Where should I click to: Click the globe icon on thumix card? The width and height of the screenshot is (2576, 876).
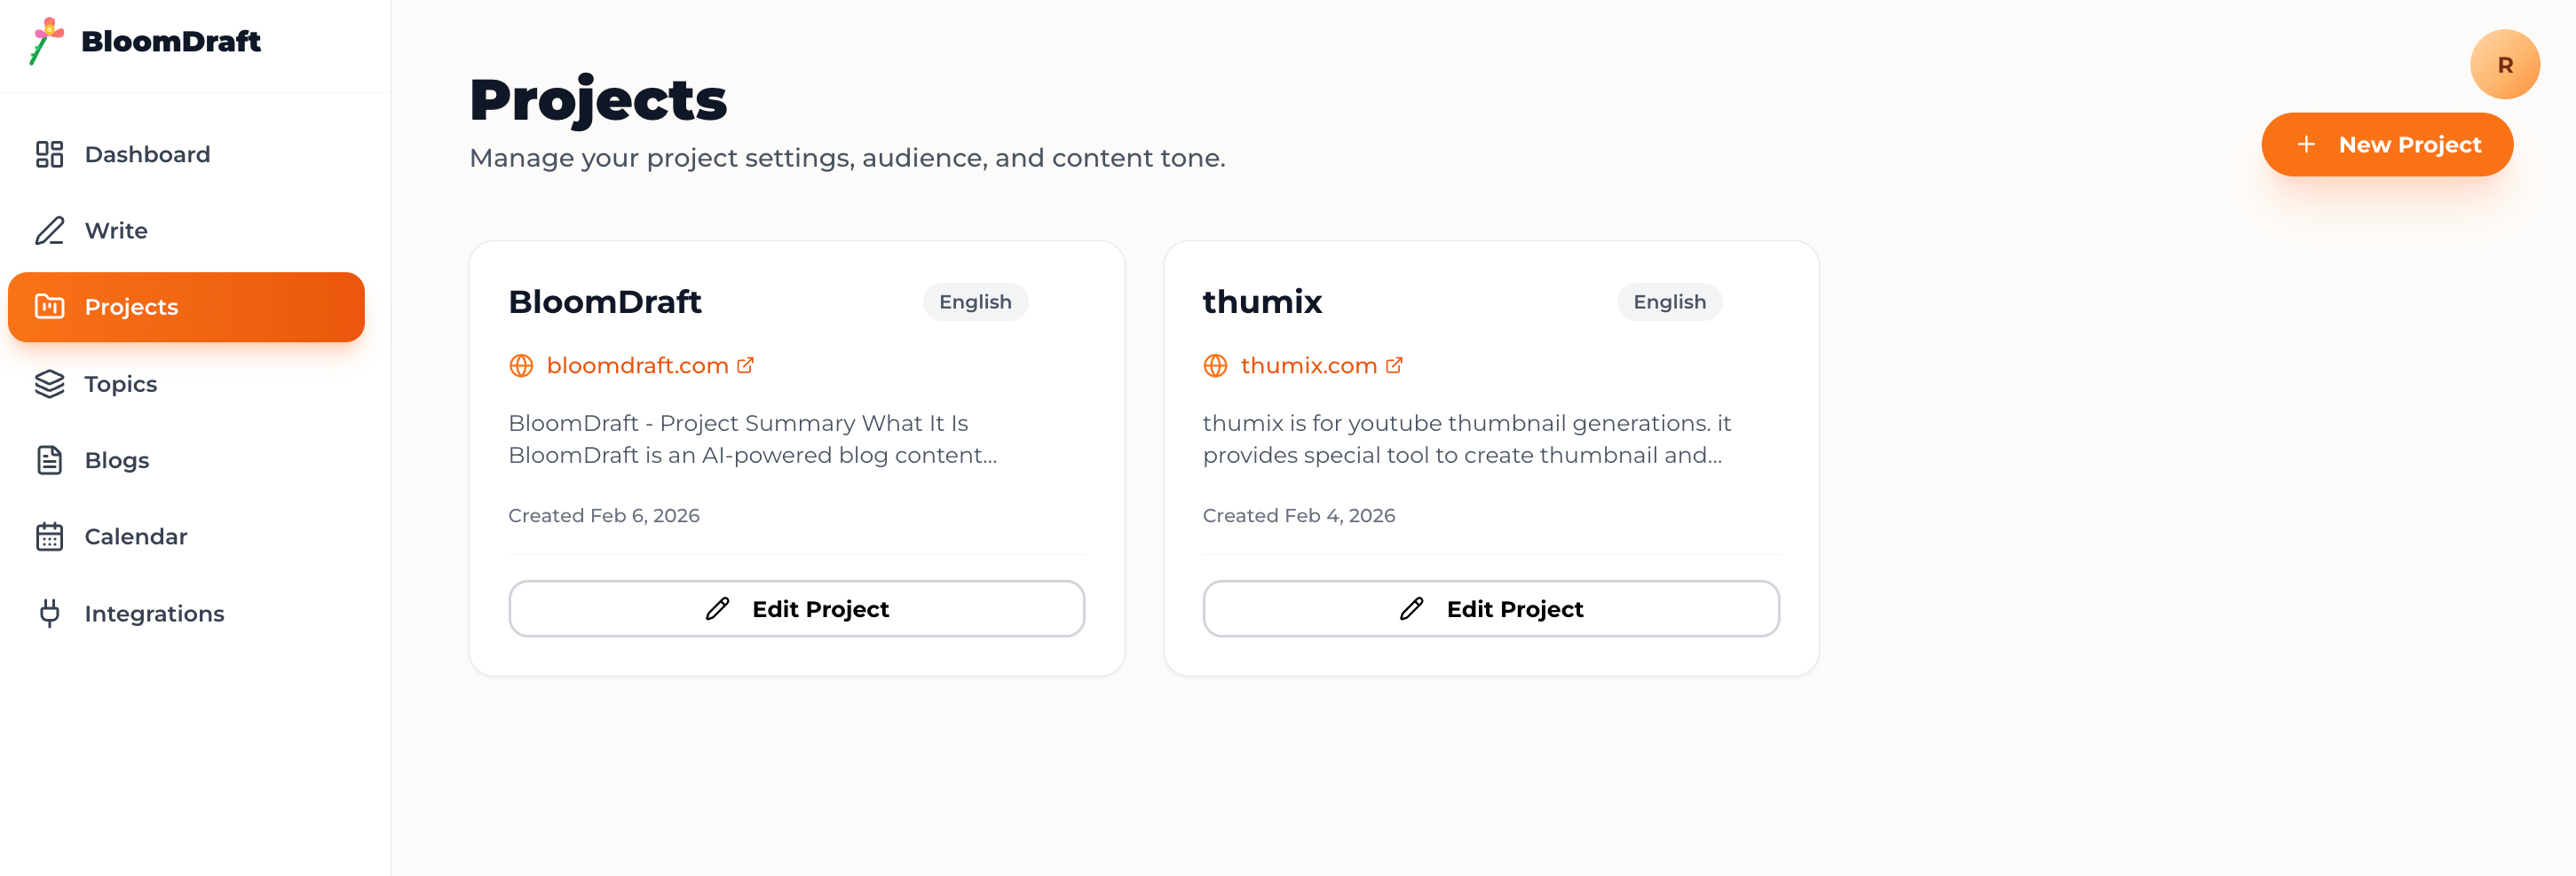1215,365
